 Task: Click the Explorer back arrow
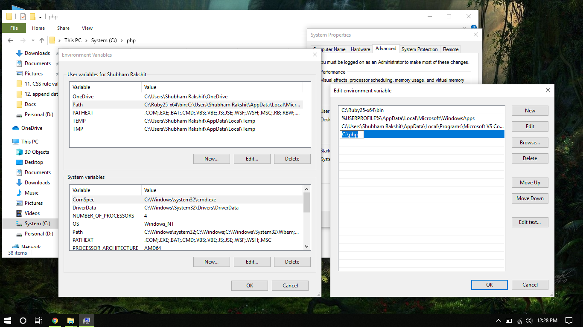pyautogui.click(x=10, y=40)
